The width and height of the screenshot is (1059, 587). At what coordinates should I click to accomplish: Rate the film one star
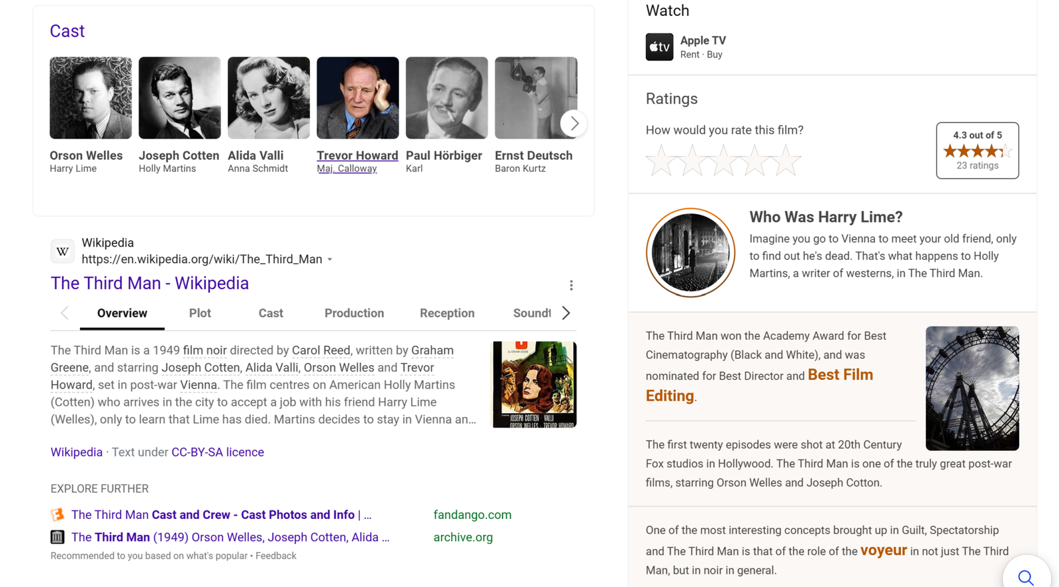click(x=661, y=161)
